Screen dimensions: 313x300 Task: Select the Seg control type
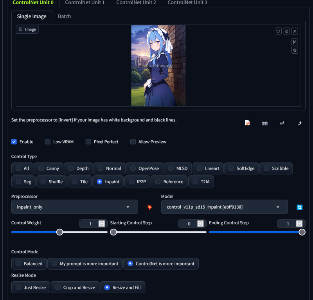(x=23, y=182)
